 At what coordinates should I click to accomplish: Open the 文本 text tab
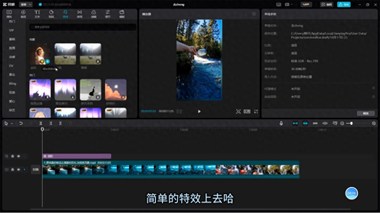tap(37, 14)
